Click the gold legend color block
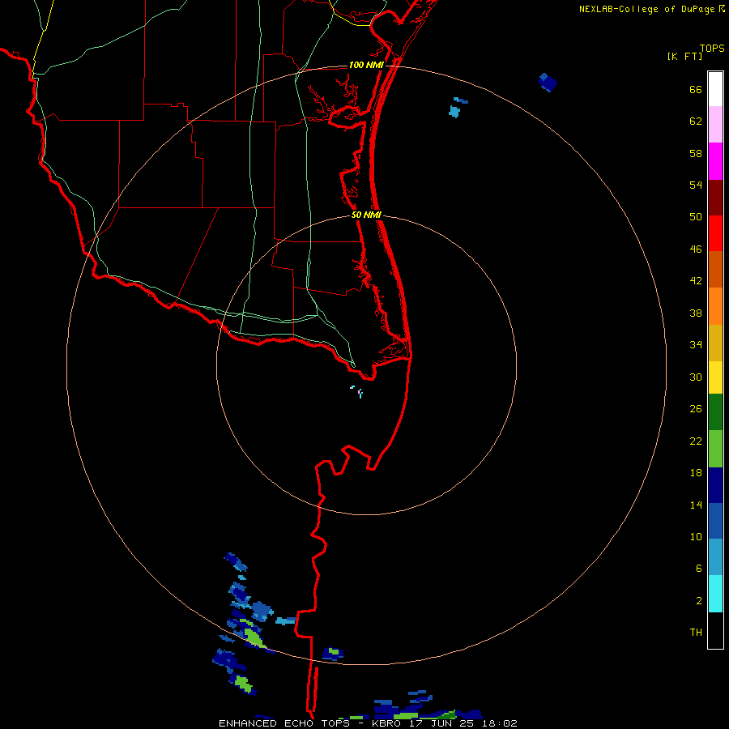Viewport: 729px width, 729px height. pyautogui.click(x=715, y=343)
